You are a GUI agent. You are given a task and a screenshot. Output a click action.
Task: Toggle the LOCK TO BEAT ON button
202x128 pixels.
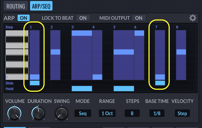point(83,18)
